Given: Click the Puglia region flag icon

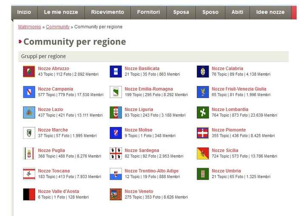Looking at the screenshot, I should click(29, 153).
